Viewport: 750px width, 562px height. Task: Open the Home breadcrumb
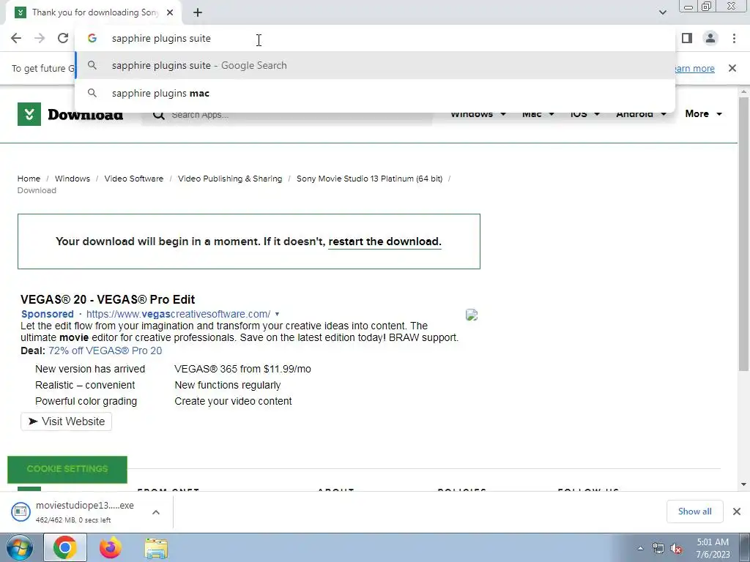[x=29, y=179]
